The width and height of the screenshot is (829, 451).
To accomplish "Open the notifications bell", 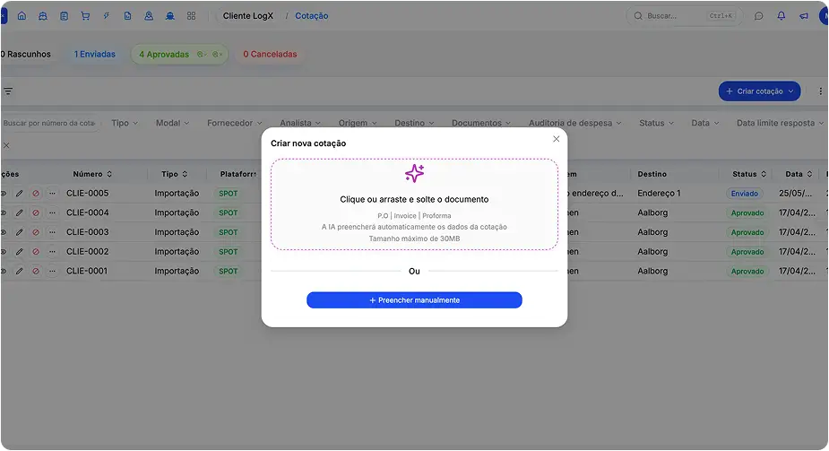I will (x=781, y=16).
